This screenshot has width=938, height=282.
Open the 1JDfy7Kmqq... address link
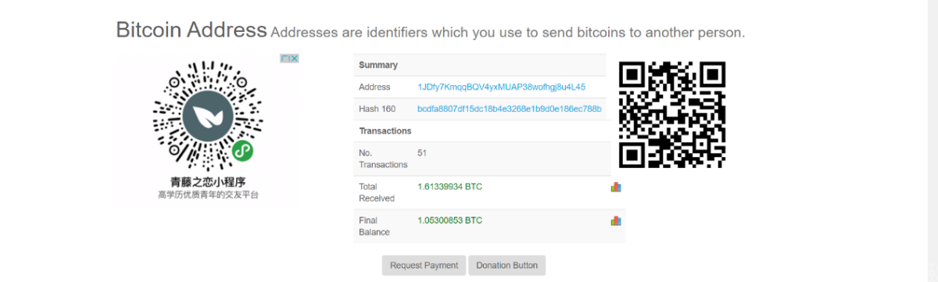502,87
